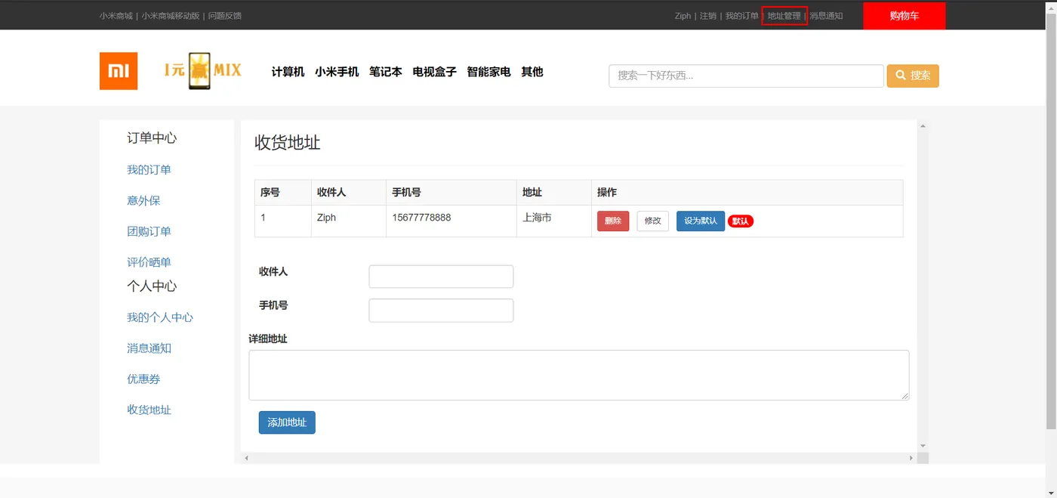
Task: Click the search magnifier button
Action: (913, 76)
